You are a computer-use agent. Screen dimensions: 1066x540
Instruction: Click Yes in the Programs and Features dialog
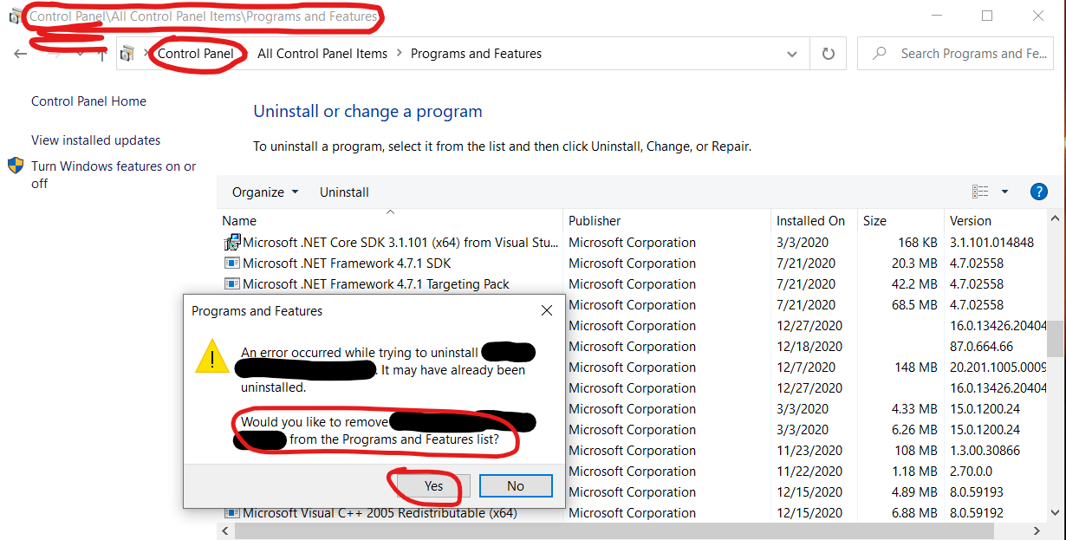pyautogui.click(x=433, y=485)
